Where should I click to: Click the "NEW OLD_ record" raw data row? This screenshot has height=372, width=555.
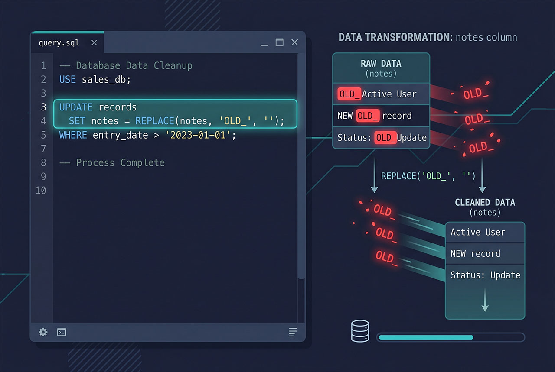(381, 116)
